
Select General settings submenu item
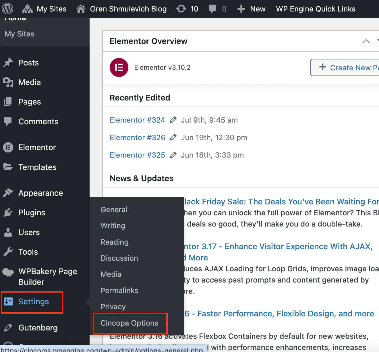[114, 210]
